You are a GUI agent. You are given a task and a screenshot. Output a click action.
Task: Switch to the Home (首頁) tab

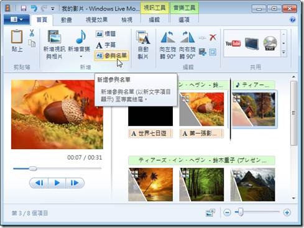pos(42,20)
